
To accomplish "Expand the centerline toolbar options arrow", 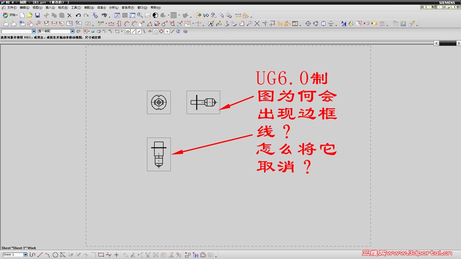I will click(336, 25).
